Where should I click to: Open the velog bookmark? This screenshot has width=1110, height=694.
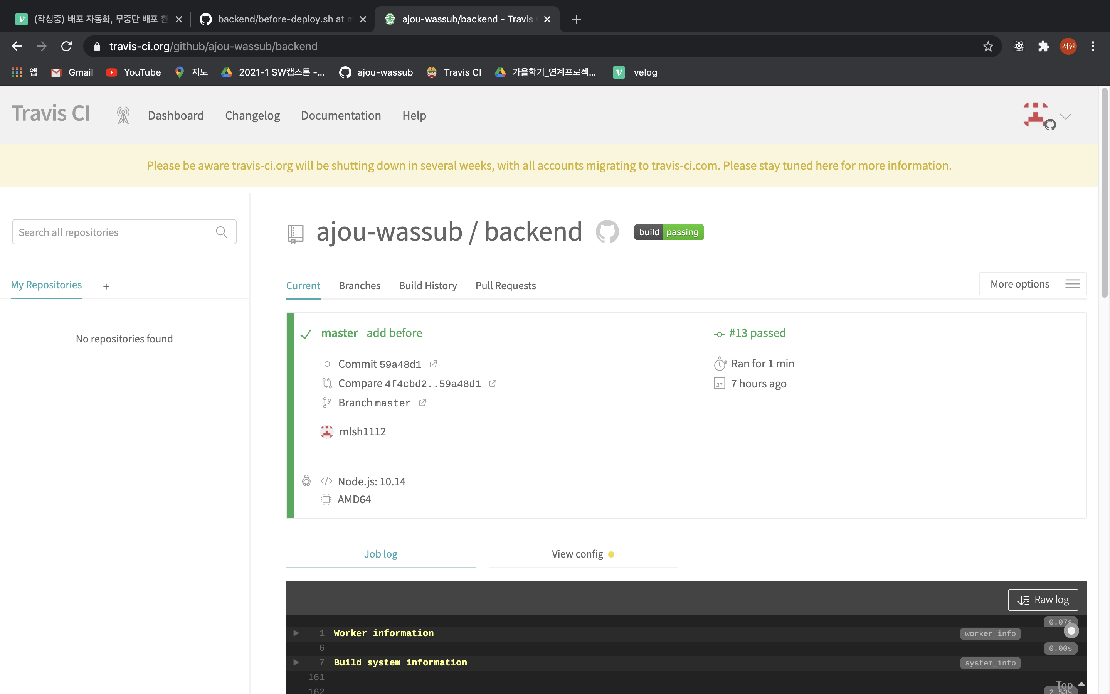click(x=635, y=72)
